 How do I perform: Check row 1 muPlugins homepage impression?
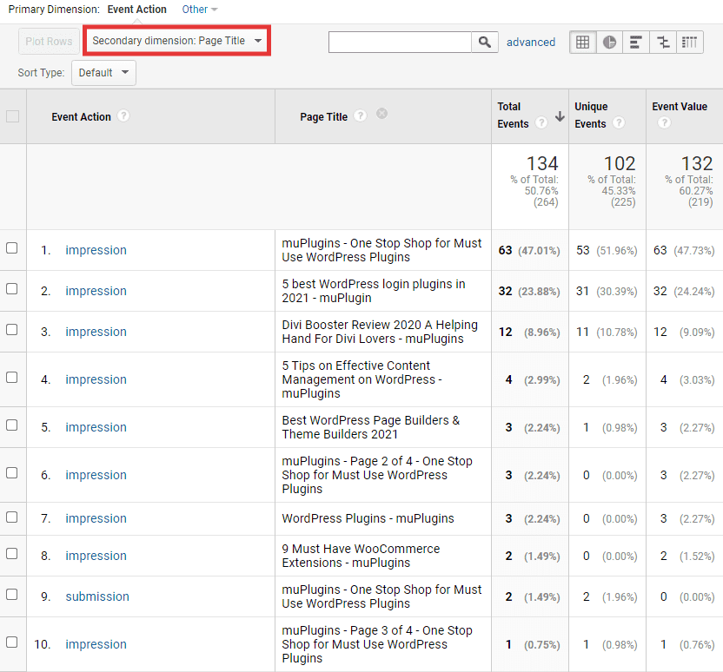(12, 248)
